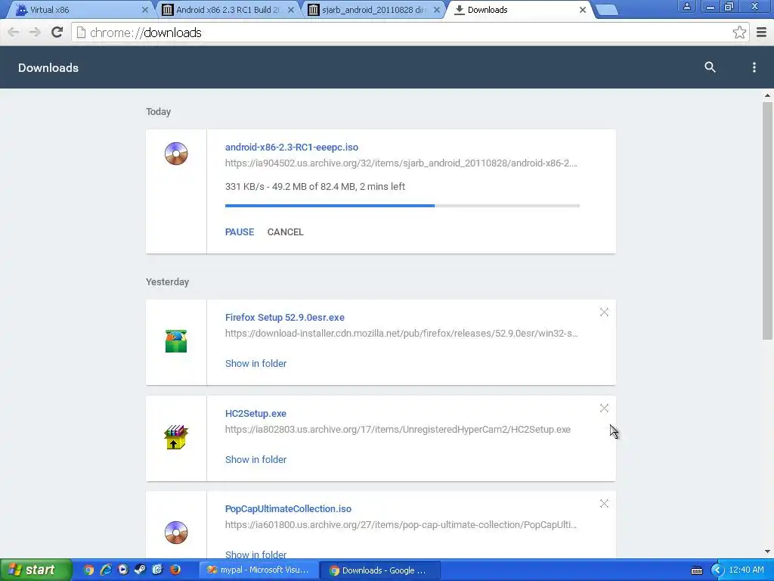Open the on-screen keyboard tray icon
The width and height of the screenshot is (774, 581).
[696, 571]
